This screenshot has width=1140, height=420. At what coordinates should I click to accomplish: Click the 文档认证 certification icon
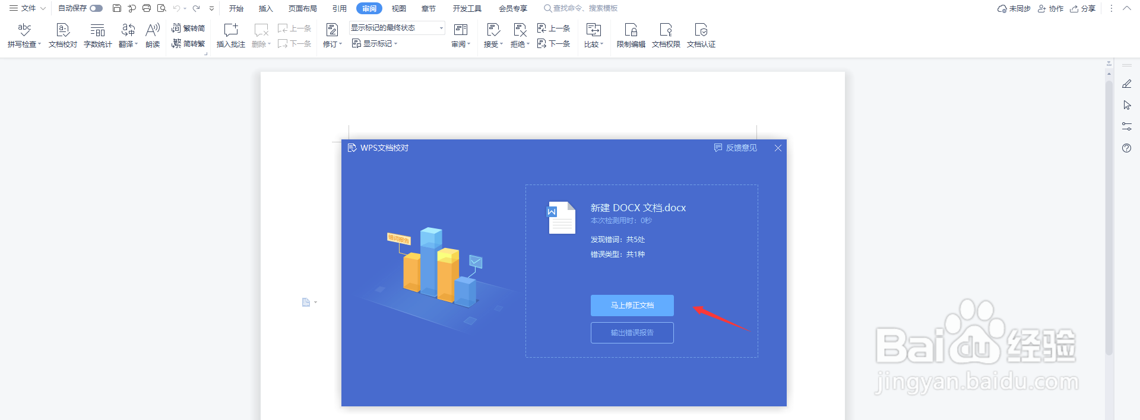pyautogui.click(x=701, y=30)
